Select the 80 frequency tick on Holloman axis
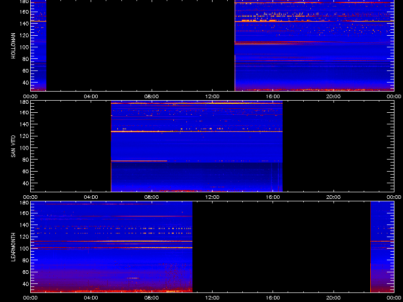The image size is (403, 302). (x=26, y=59)
